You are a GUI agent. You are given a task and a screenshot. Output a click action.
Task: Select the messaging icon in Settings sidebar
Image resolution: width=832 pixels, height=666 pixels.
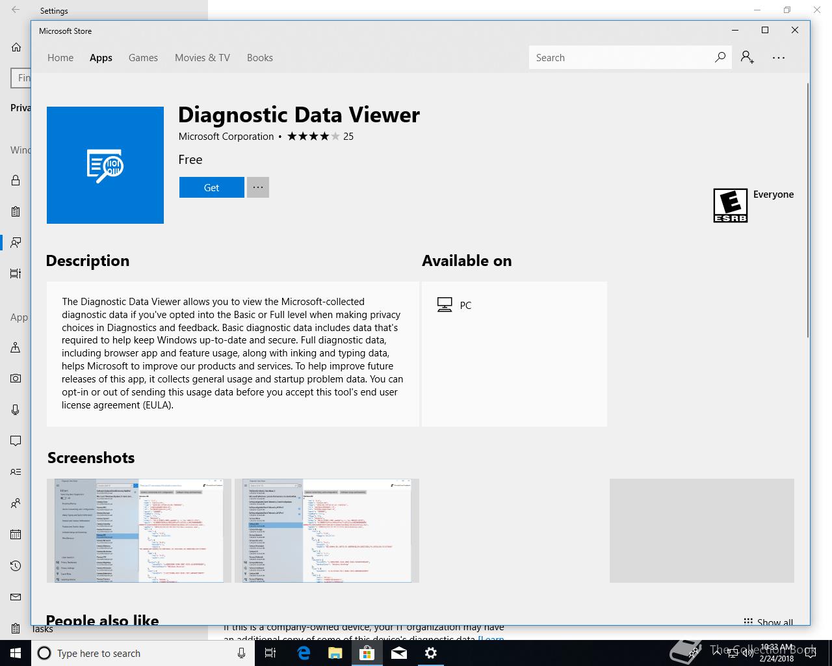(16, 441)
